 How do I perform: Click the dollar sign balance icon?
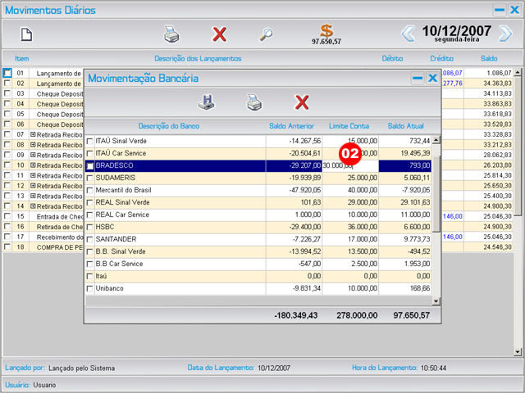tap(326, 30)
